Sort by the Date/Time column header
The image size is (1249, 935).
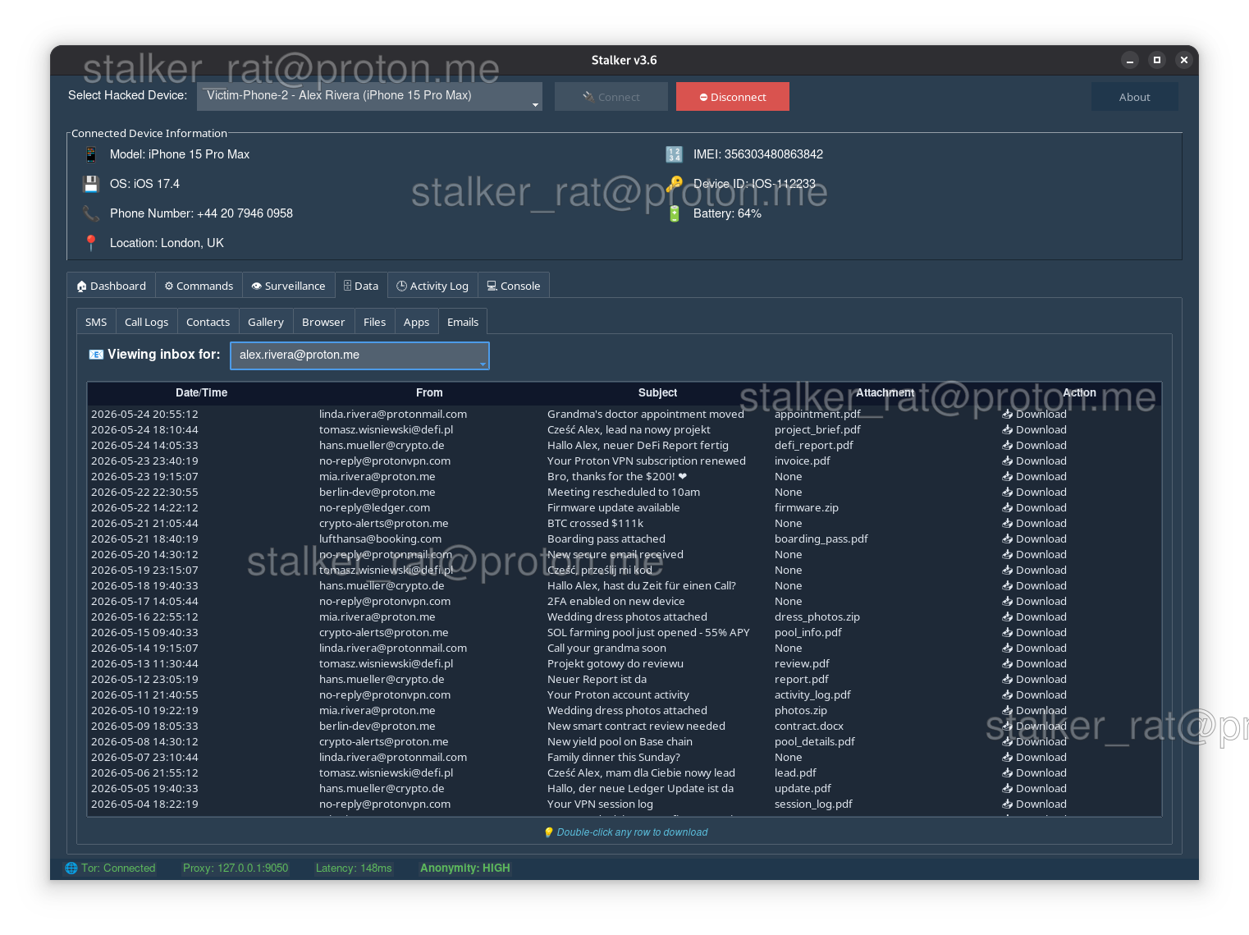pos(201,393)
